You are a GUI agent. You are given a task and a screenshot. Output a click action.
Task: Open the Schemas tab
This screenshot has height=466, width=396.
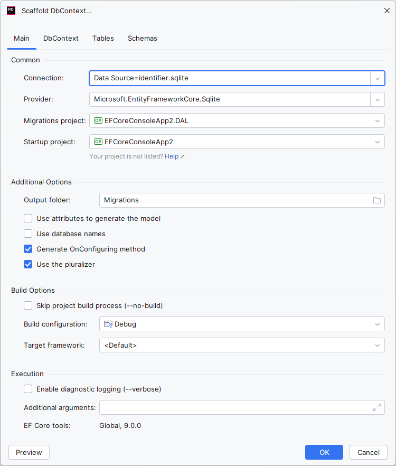click(x=142, y=38)
